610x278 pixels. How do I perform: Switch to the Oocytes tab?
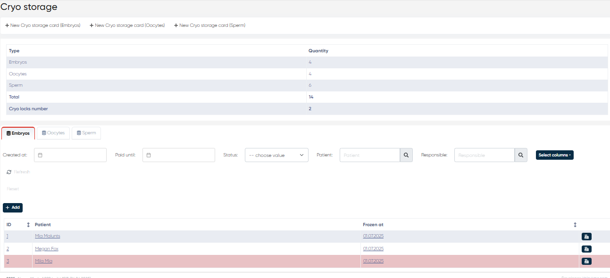pyautogui.click(x=53, y=133)
